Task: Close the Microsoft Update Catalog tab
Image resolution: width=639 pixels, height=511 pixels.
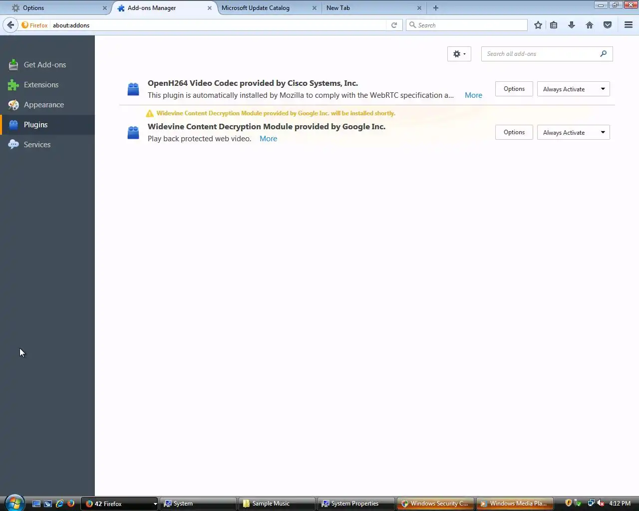Action: click(315, 8)
